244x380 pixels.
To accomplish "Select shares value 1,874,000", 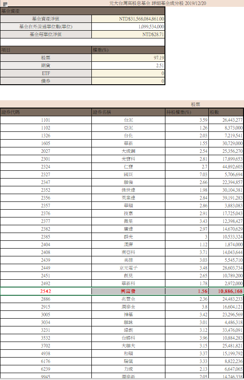I will (x=233, y=244).
